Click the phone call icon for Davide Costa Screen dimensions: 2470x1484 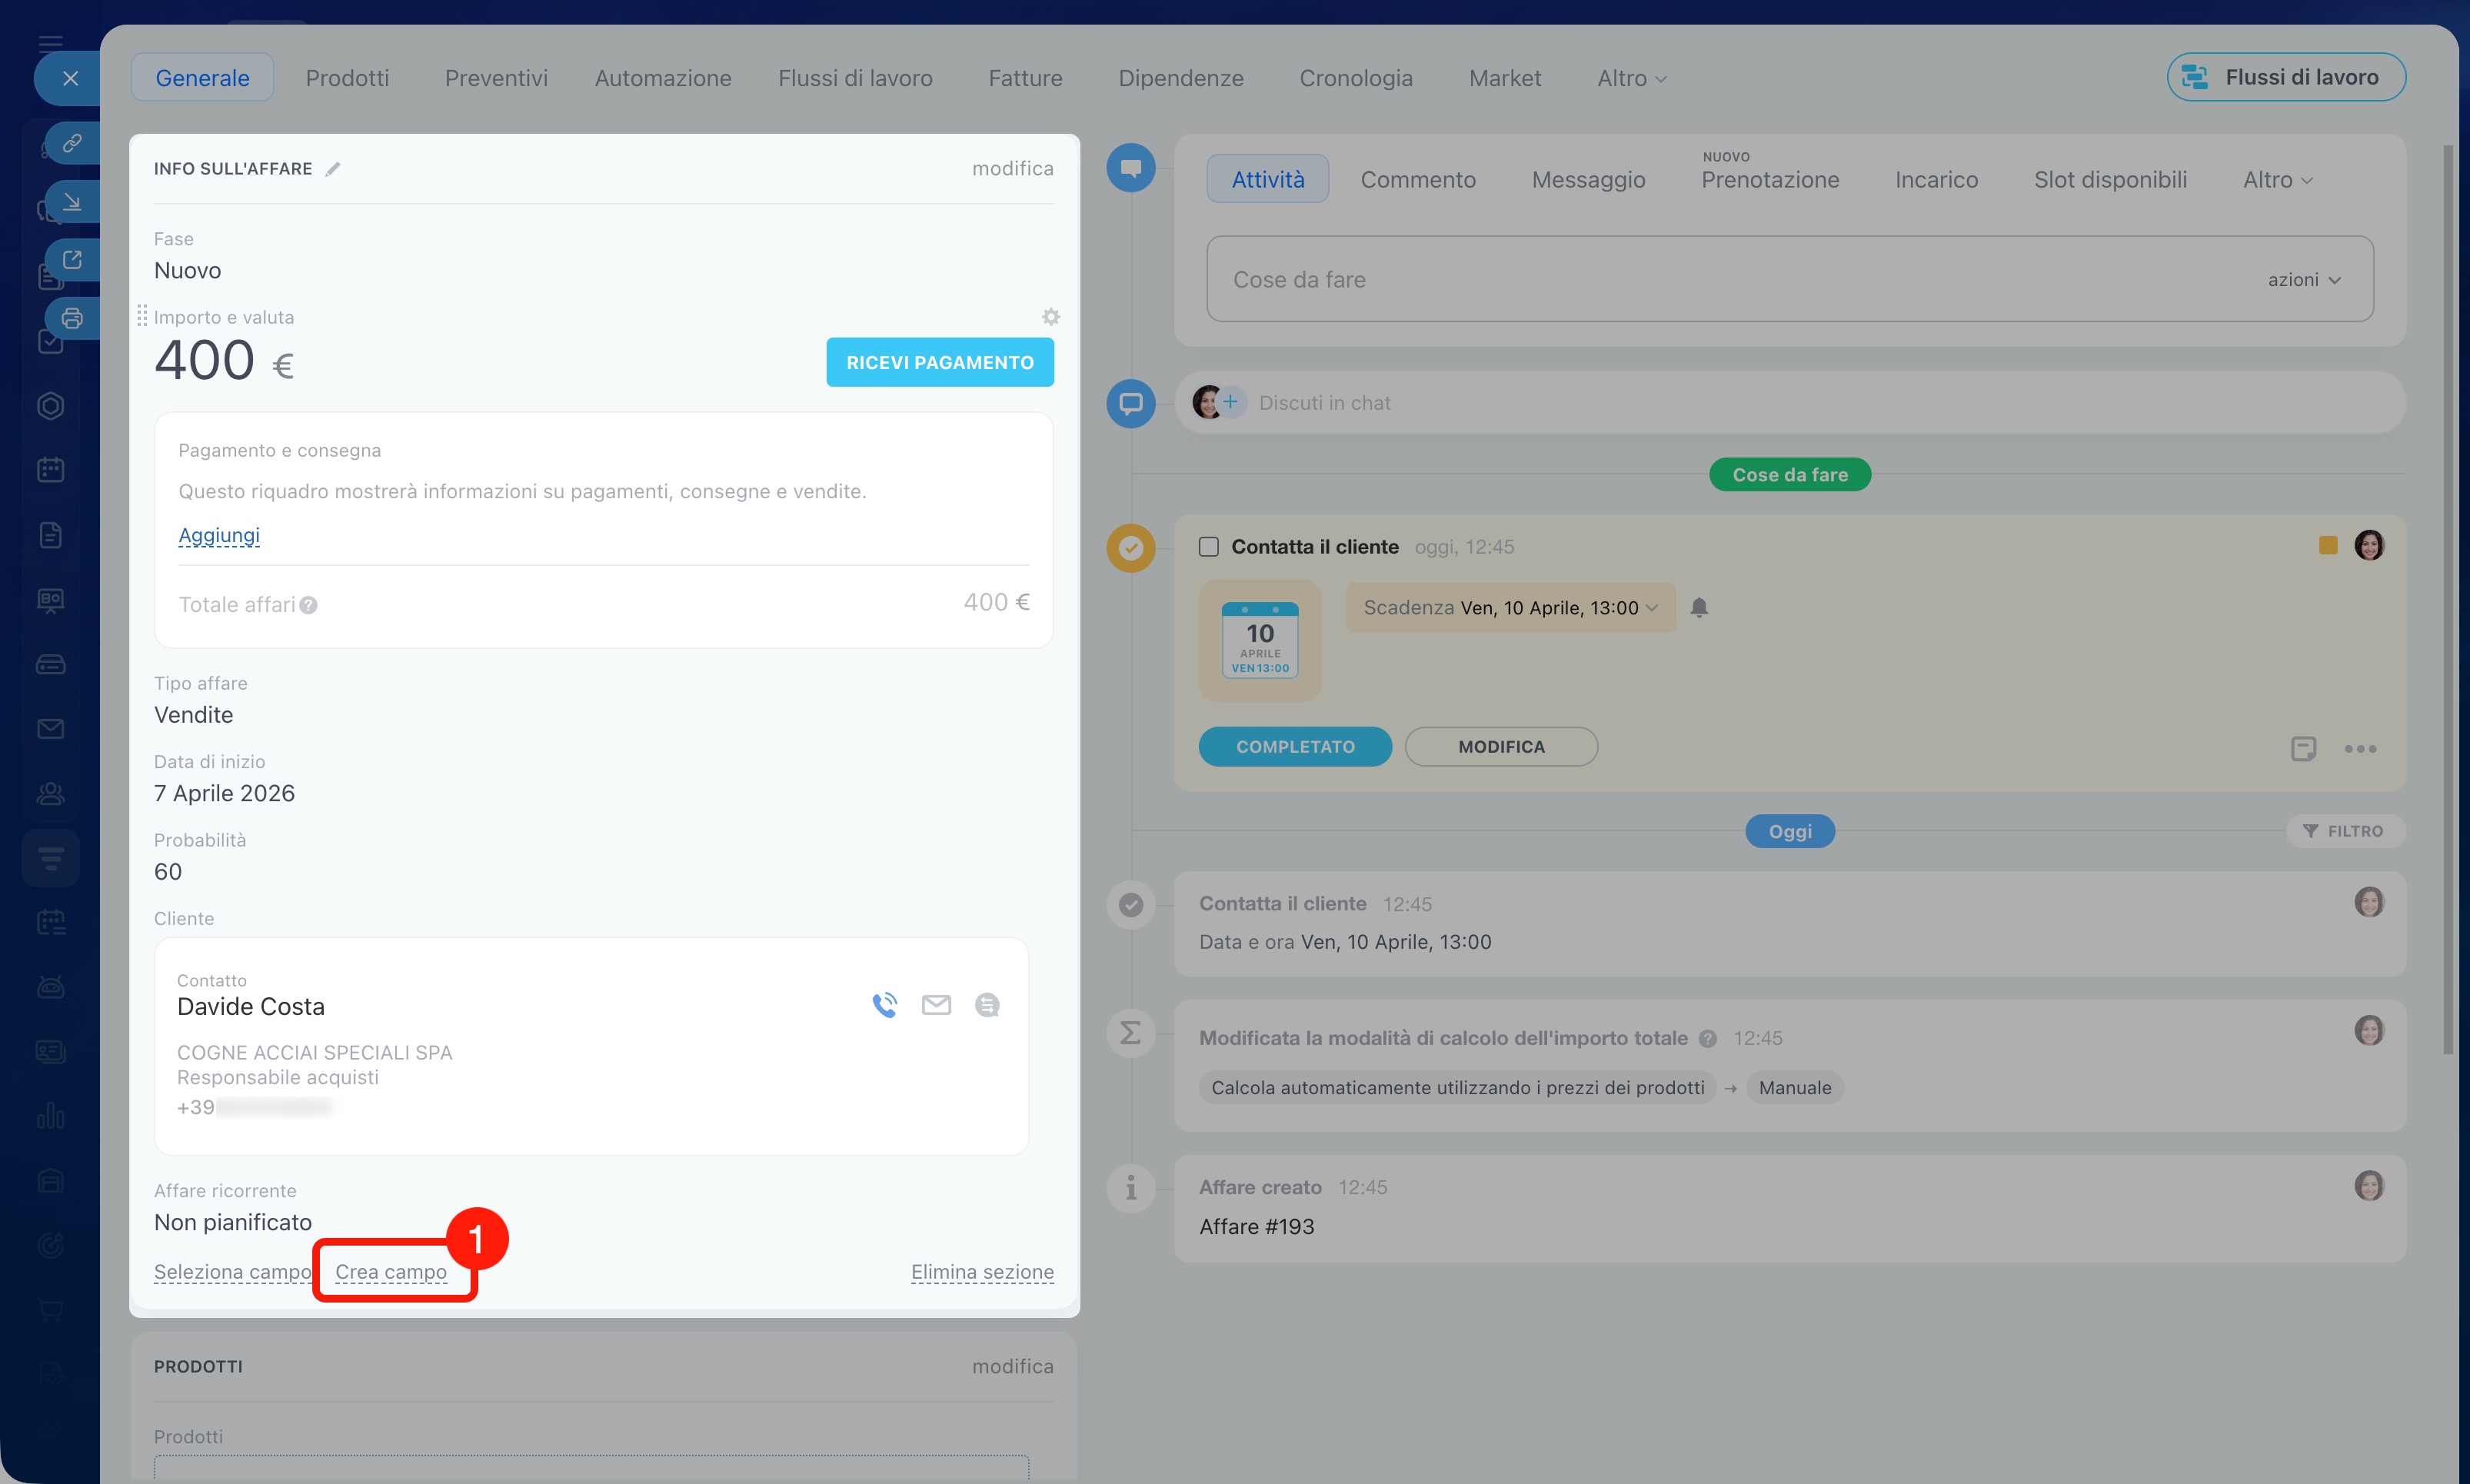[884, 1005]
